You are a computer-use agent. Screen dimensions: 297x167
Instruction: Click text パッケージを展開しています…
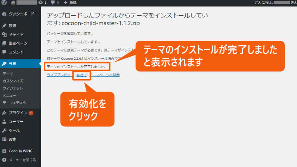70,33
